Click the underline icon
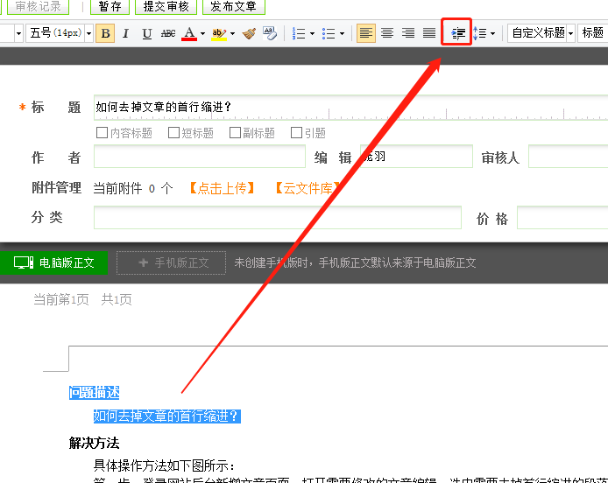Screen dimensions: 608x483 146,34
